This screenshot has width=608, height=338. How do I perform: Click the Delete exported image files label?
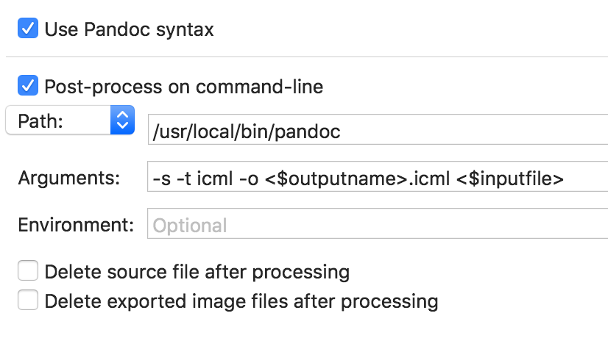coord(241,301)
